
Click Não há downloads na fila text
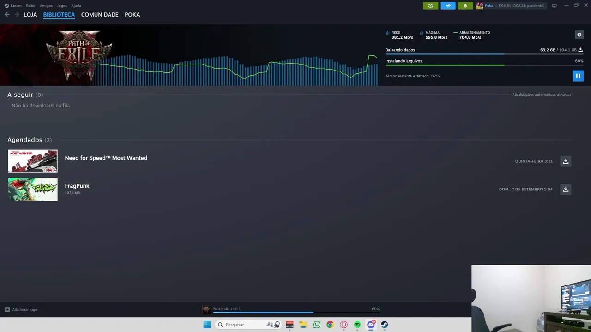(41, 106)
